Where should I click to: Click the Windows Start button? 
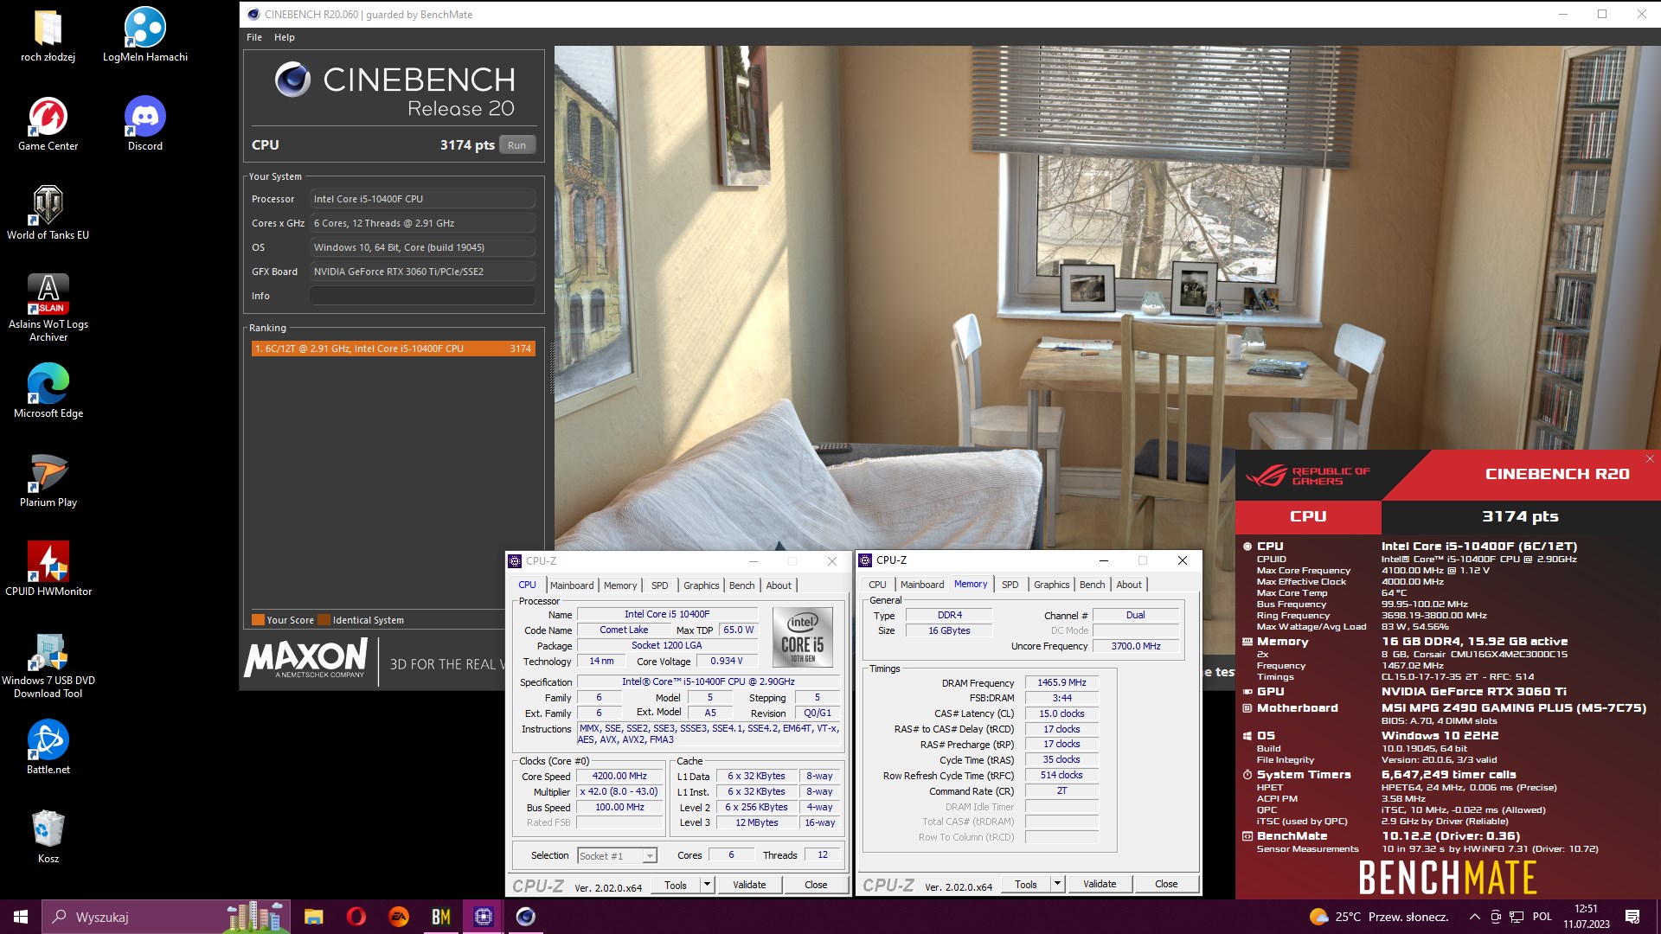click(21, 917)
